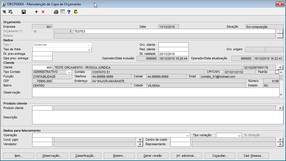
Task: Click Dt. validade field 20/12/2019
Action: [x=173, y=54]
